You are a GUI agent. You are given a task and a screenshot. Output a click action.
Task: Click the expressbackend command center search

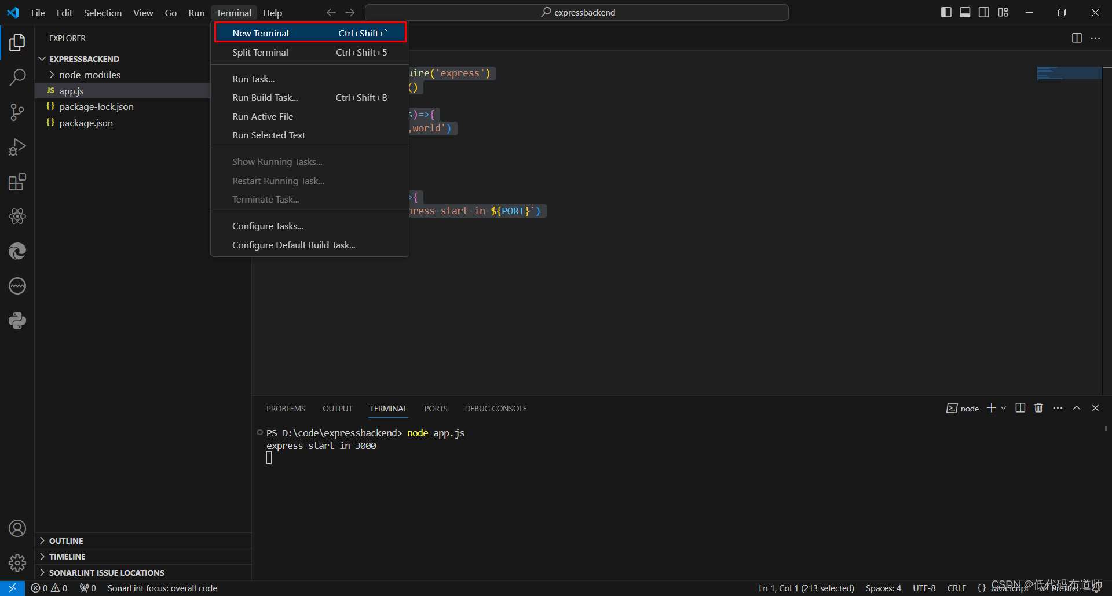pyautogui.click(x=577, y=12)
